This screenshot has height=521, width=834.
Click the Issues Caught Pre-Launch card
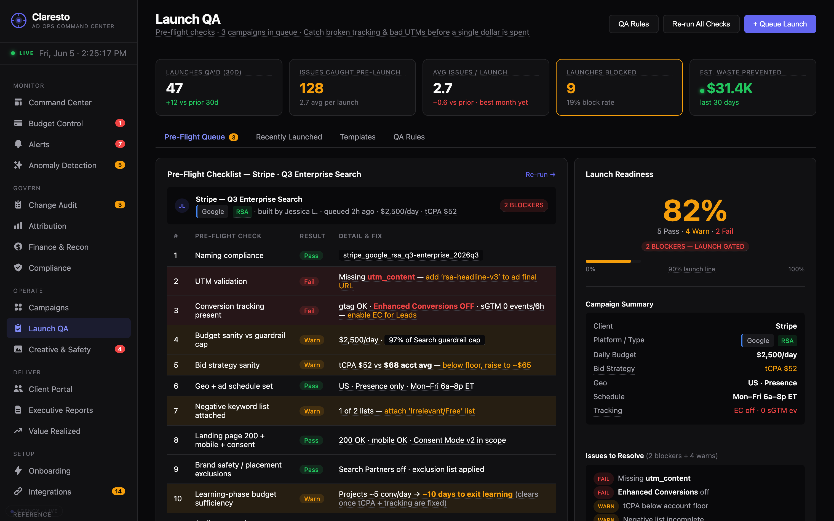[352, 88]
